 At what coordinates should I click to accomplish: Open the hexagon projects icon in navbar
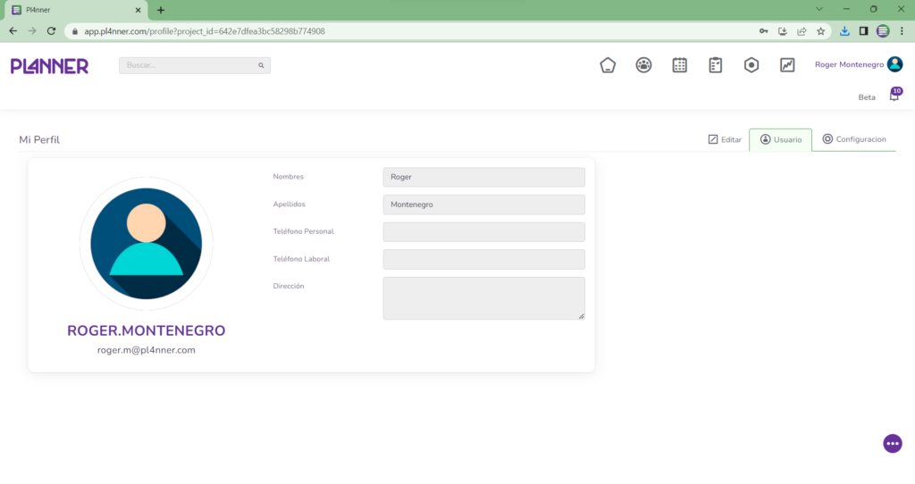(751, 64)
